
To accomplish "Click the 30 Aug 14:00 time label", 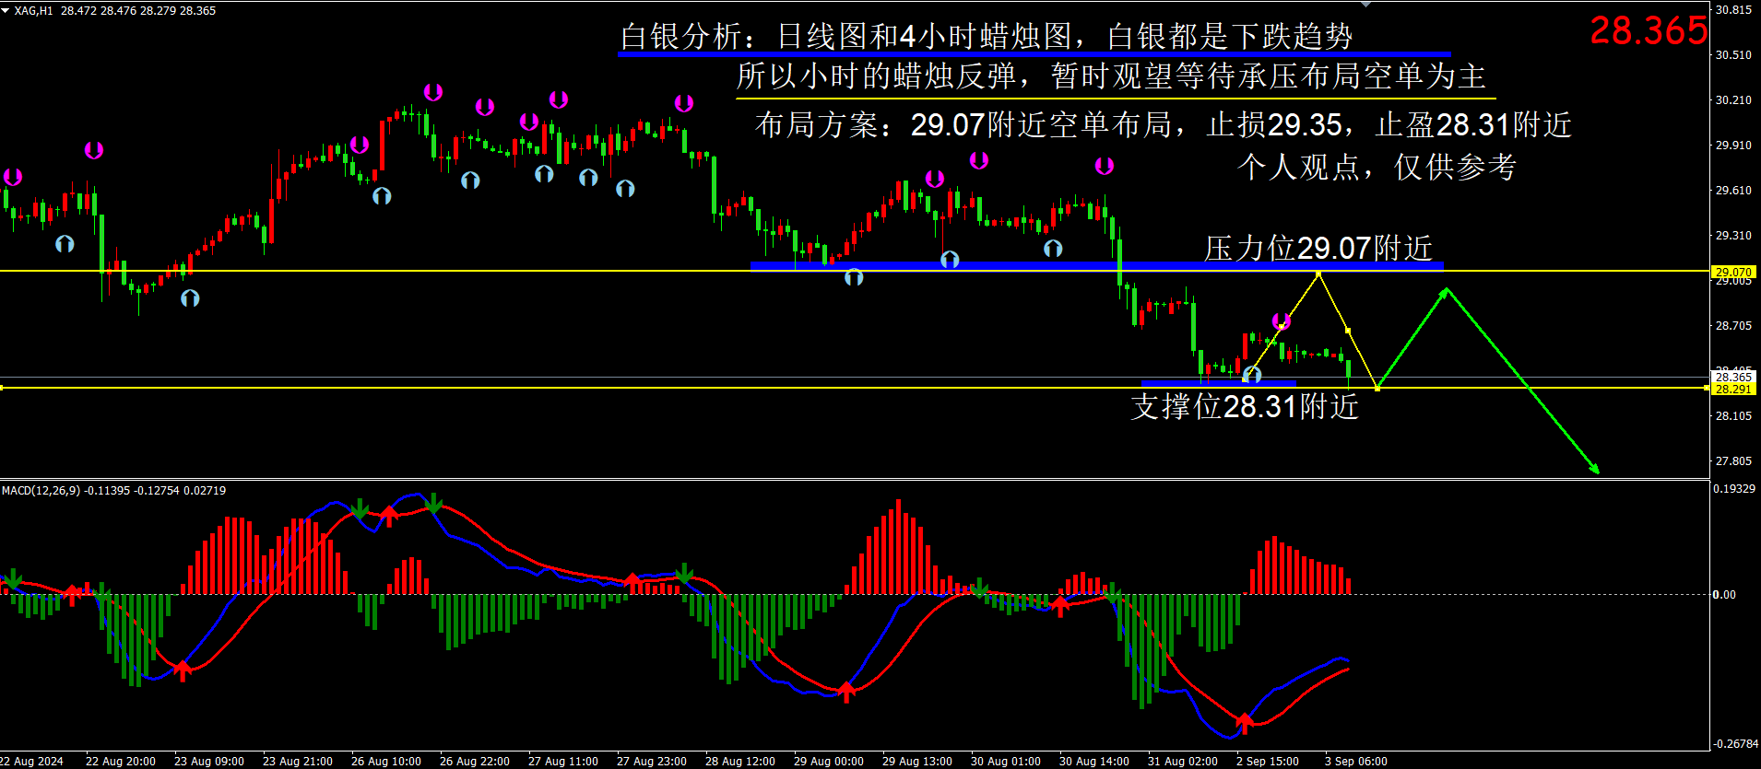I will 1094,762.
